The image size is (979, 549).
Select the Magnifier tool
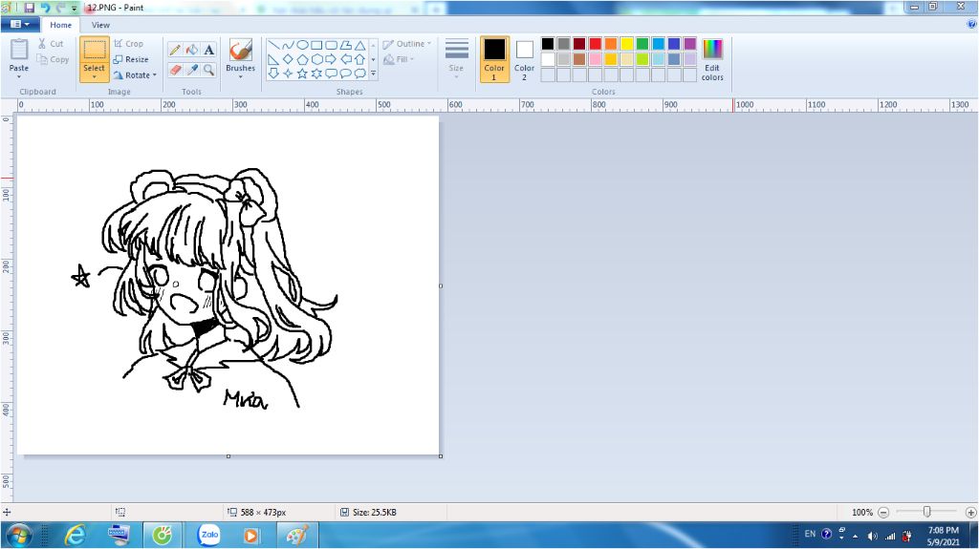209,70
